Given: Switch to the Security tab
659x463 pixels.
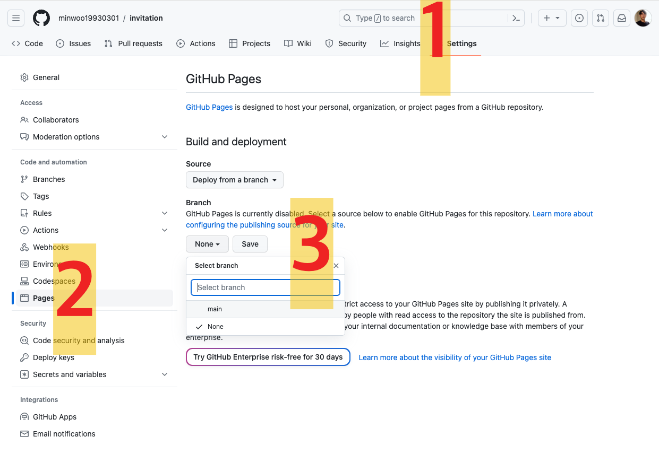Looking at the screenshot, I should (346, 43).
